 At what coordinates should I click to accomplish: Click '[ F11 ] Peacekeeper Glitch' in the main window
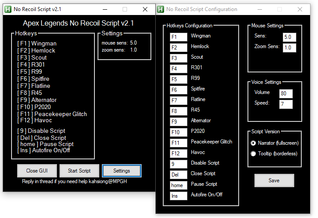52,114
